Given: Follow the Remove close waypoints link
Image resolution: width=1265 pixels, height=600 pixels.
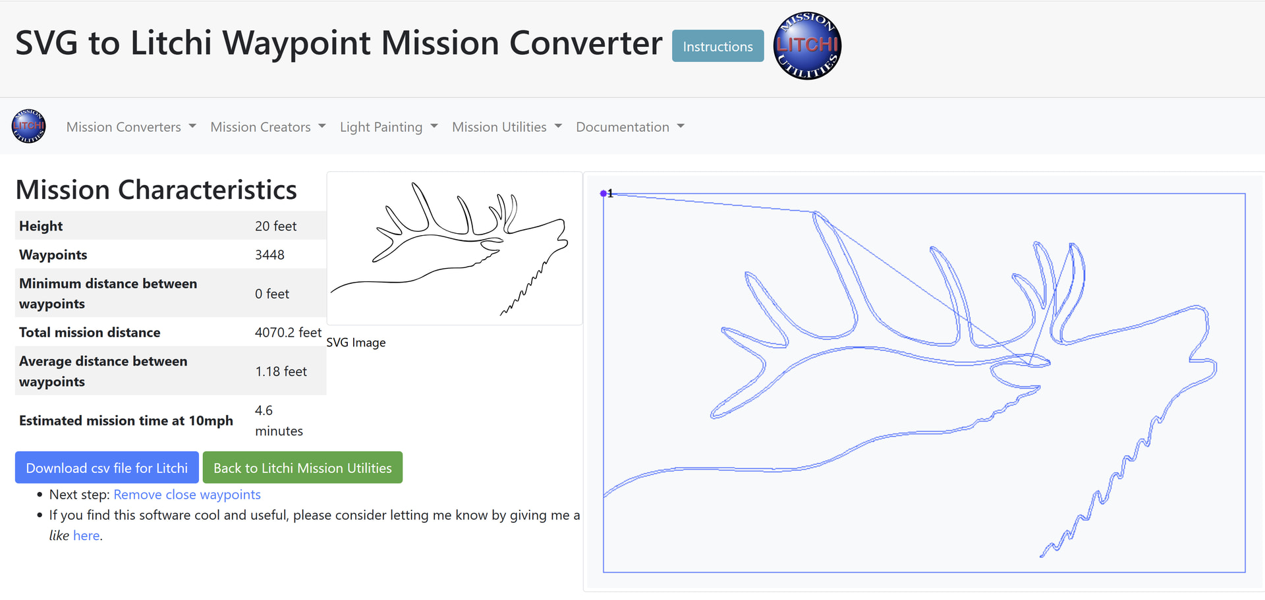Looking at the screenshot, I should (x=187, y=495).
